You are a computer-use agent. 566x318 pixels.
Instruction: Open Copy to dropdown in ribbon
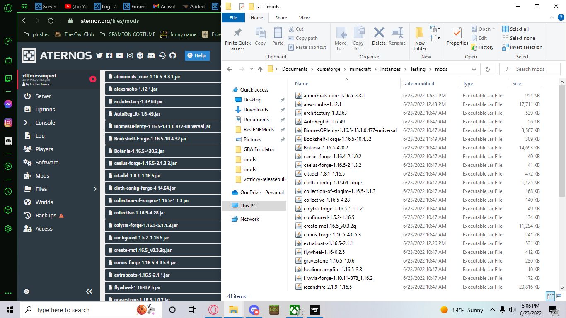(x=358, y=39)
